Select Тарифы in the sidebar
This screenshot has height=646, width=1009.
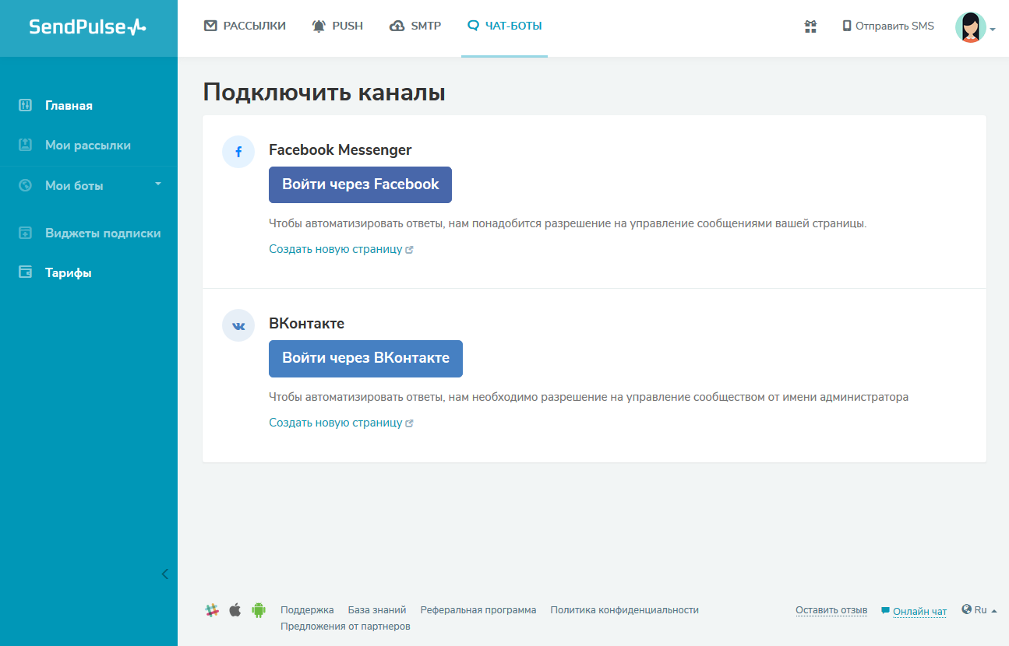pyautogui.click(x=68, y=272)
